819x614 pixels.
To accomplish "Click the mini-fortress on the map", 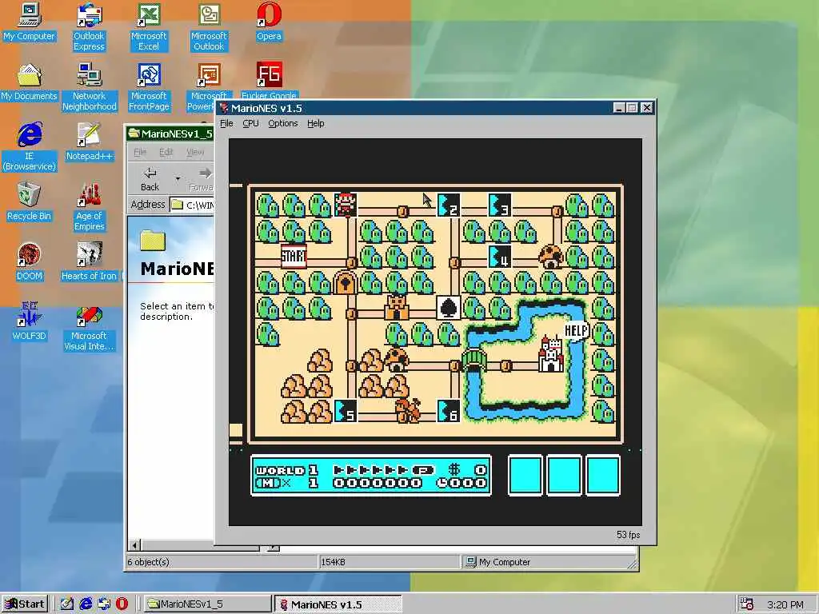I will pyautogui.click(x=397, y=308).
